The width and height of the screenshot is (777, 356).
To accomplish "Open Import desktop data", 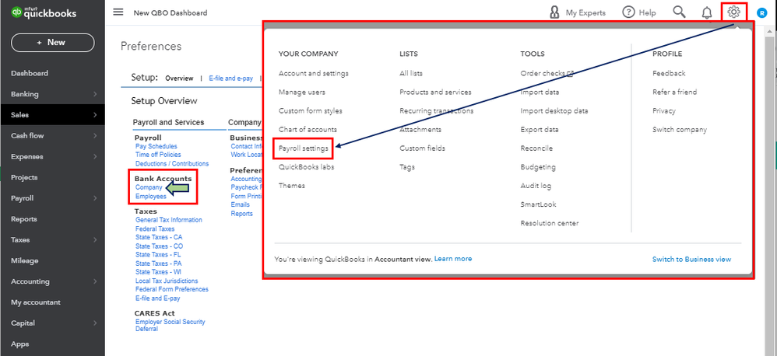I will pyautogui.click(x=554, y=110).
